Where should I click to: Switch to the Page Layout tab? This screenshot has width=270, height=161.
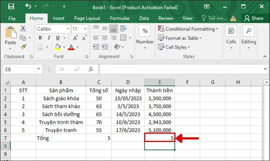tap(87, 18)
